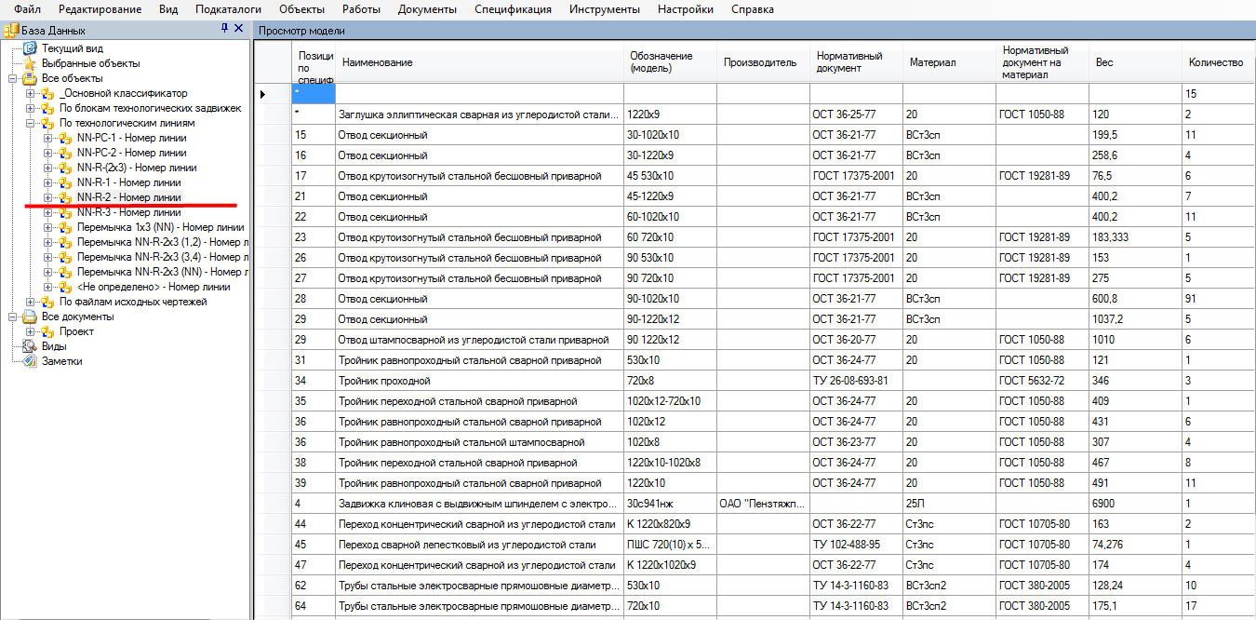The height and width of the screenshot is (620, 1256).
Task: Sort by the Наименование column header
Action: (x=479, y=62)
